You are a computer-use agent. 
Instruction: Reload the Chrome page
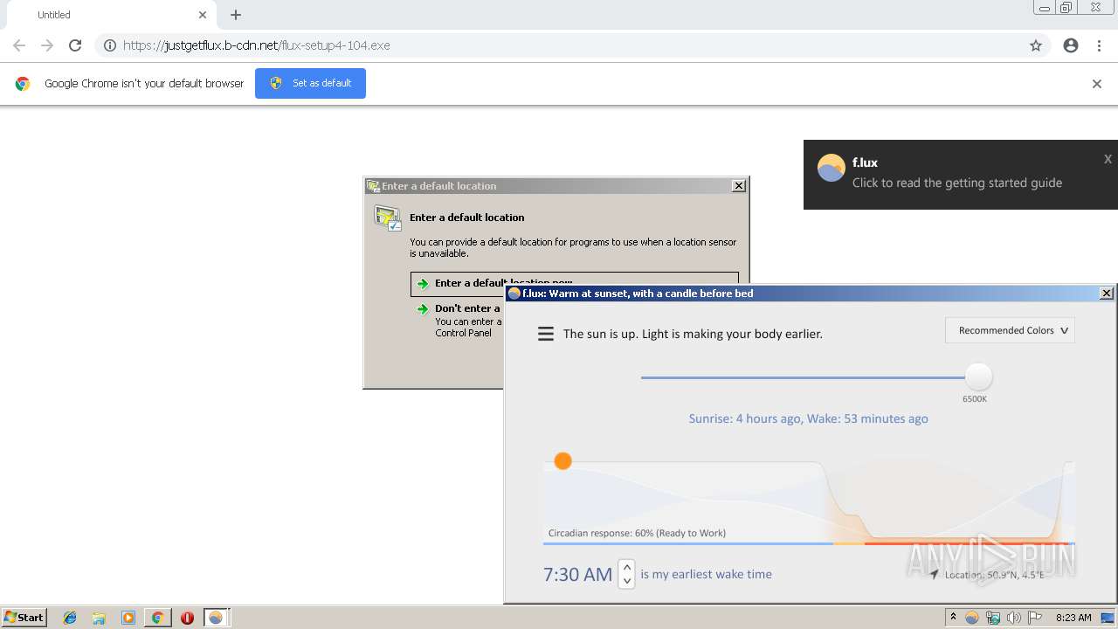pos(75,45)
